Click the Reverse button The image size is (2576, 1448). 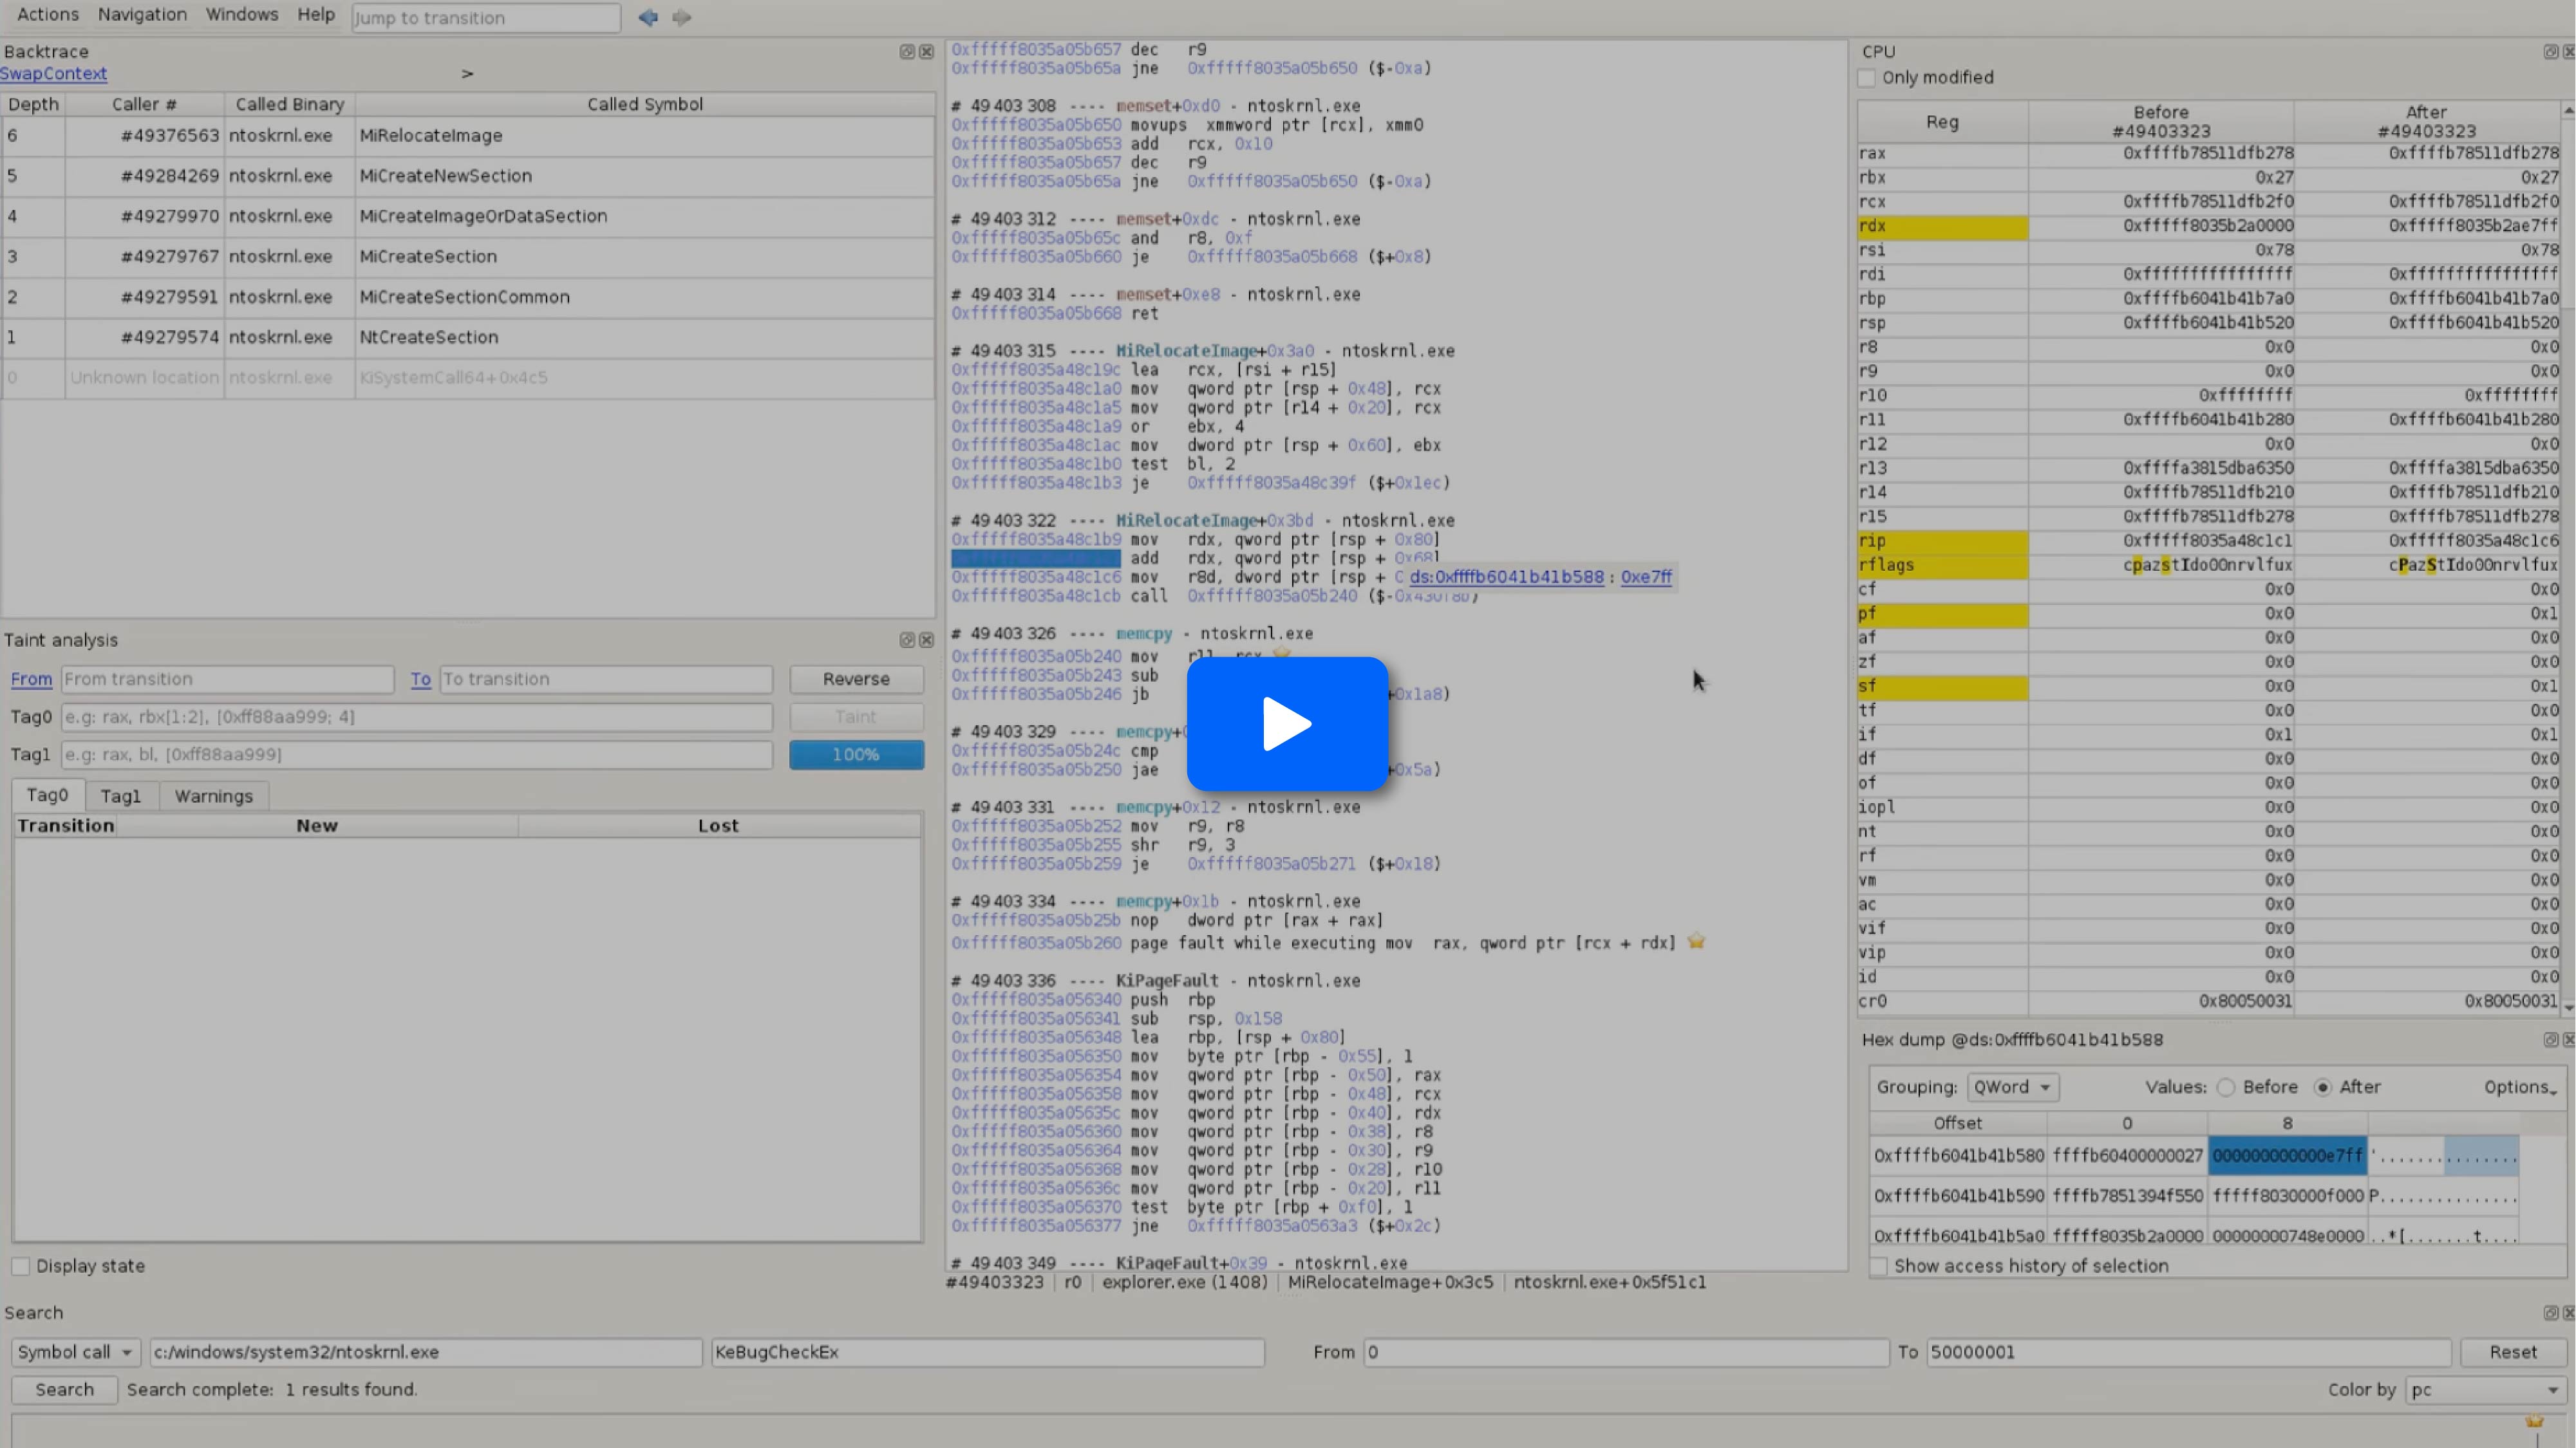point(856,680)
